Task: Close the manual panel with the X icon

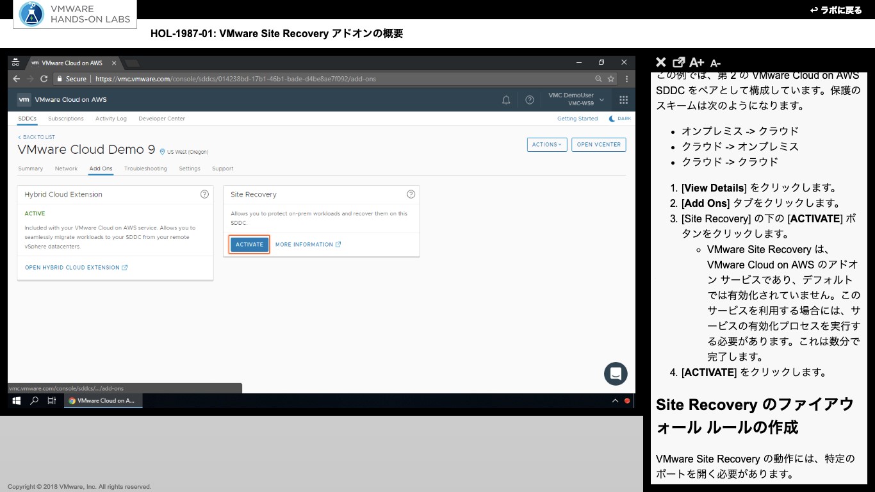Action: click(x=661, y=62)
